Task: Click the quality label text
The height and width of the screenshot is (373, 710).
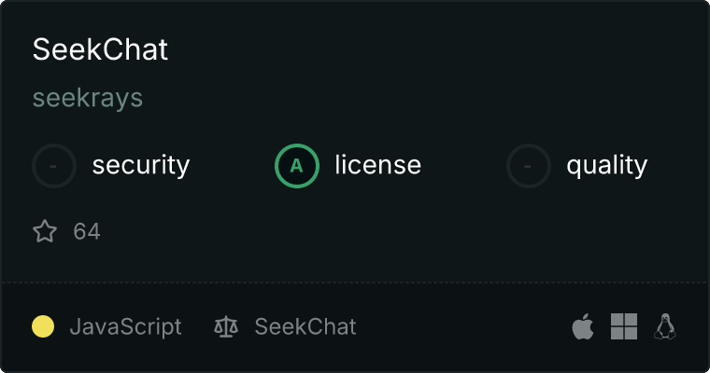Action: coord(606,166)
